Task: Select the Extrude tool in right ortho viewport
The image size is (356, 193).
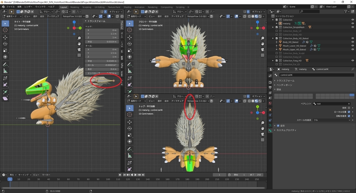Action: 5,92
